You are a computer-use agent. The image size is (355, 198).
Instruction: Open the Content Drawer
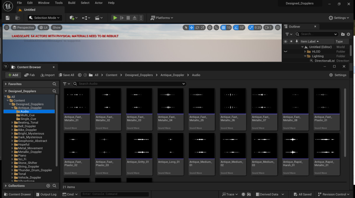pyautogui.click(x=17, y=194)
